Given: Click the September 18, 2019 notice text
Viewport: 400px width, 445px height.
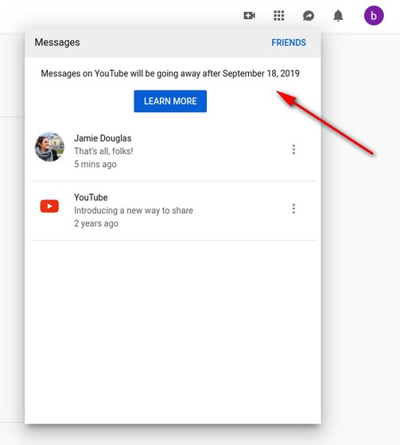Looking at the screenshot, I should click(x=170, y=73).
